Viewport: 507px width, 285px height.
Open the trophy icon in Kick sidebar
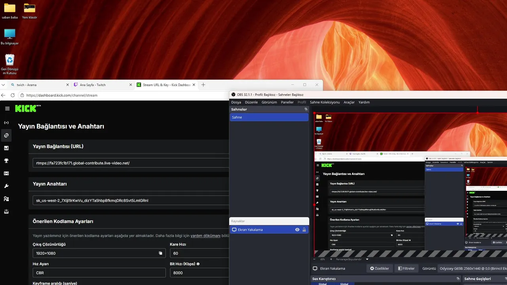6,161
